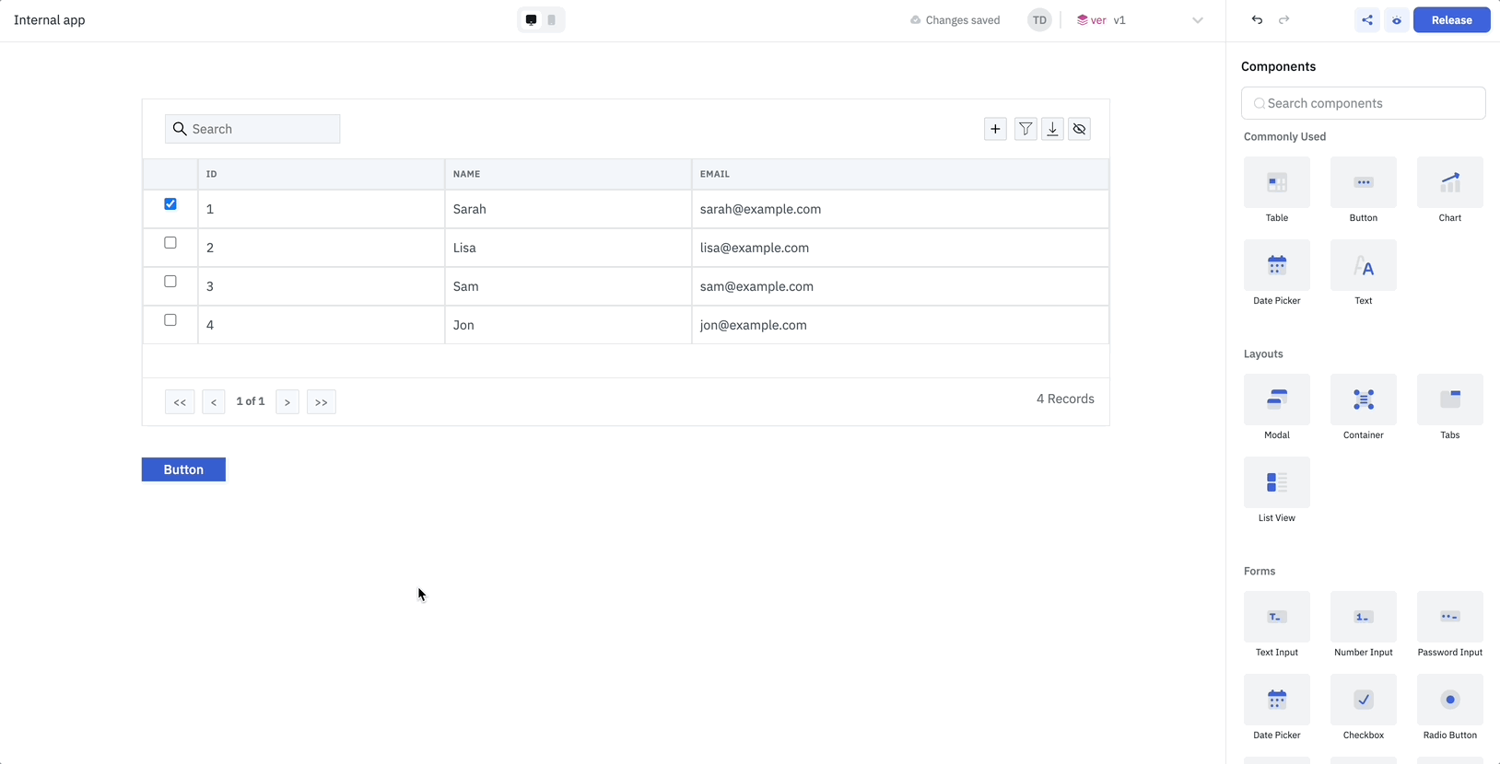
Task: Select the Modal layout component
Action: pyautogui.click(x=1276, y=399)
